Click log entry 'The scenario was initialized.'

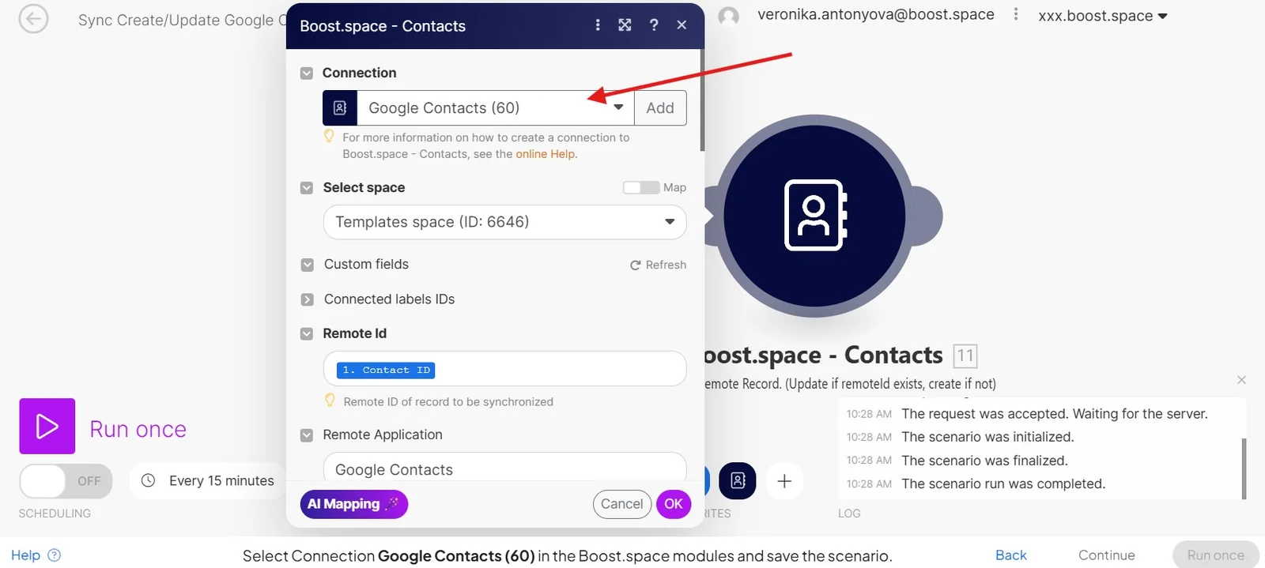[x=987, y=437]
